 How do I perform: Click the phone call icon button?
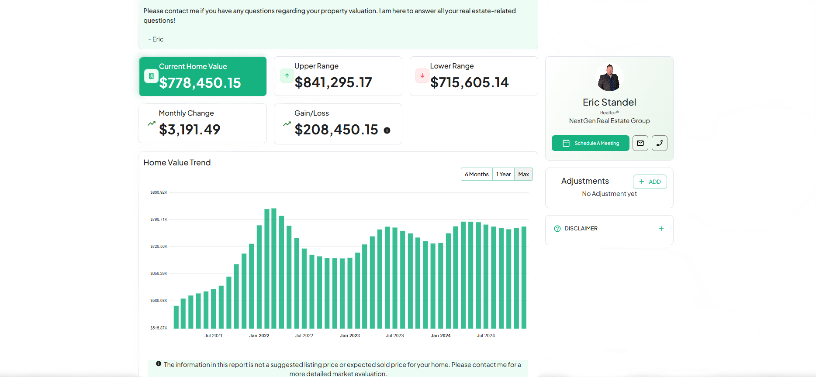[x=660, y=143]
